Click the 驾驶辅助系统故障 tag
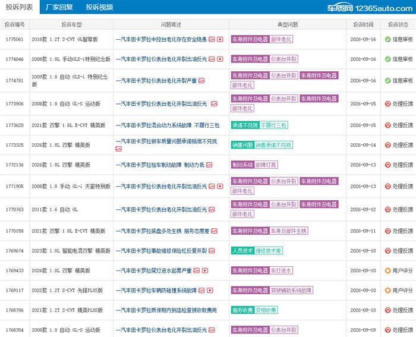416x337 pixels. 291,290
